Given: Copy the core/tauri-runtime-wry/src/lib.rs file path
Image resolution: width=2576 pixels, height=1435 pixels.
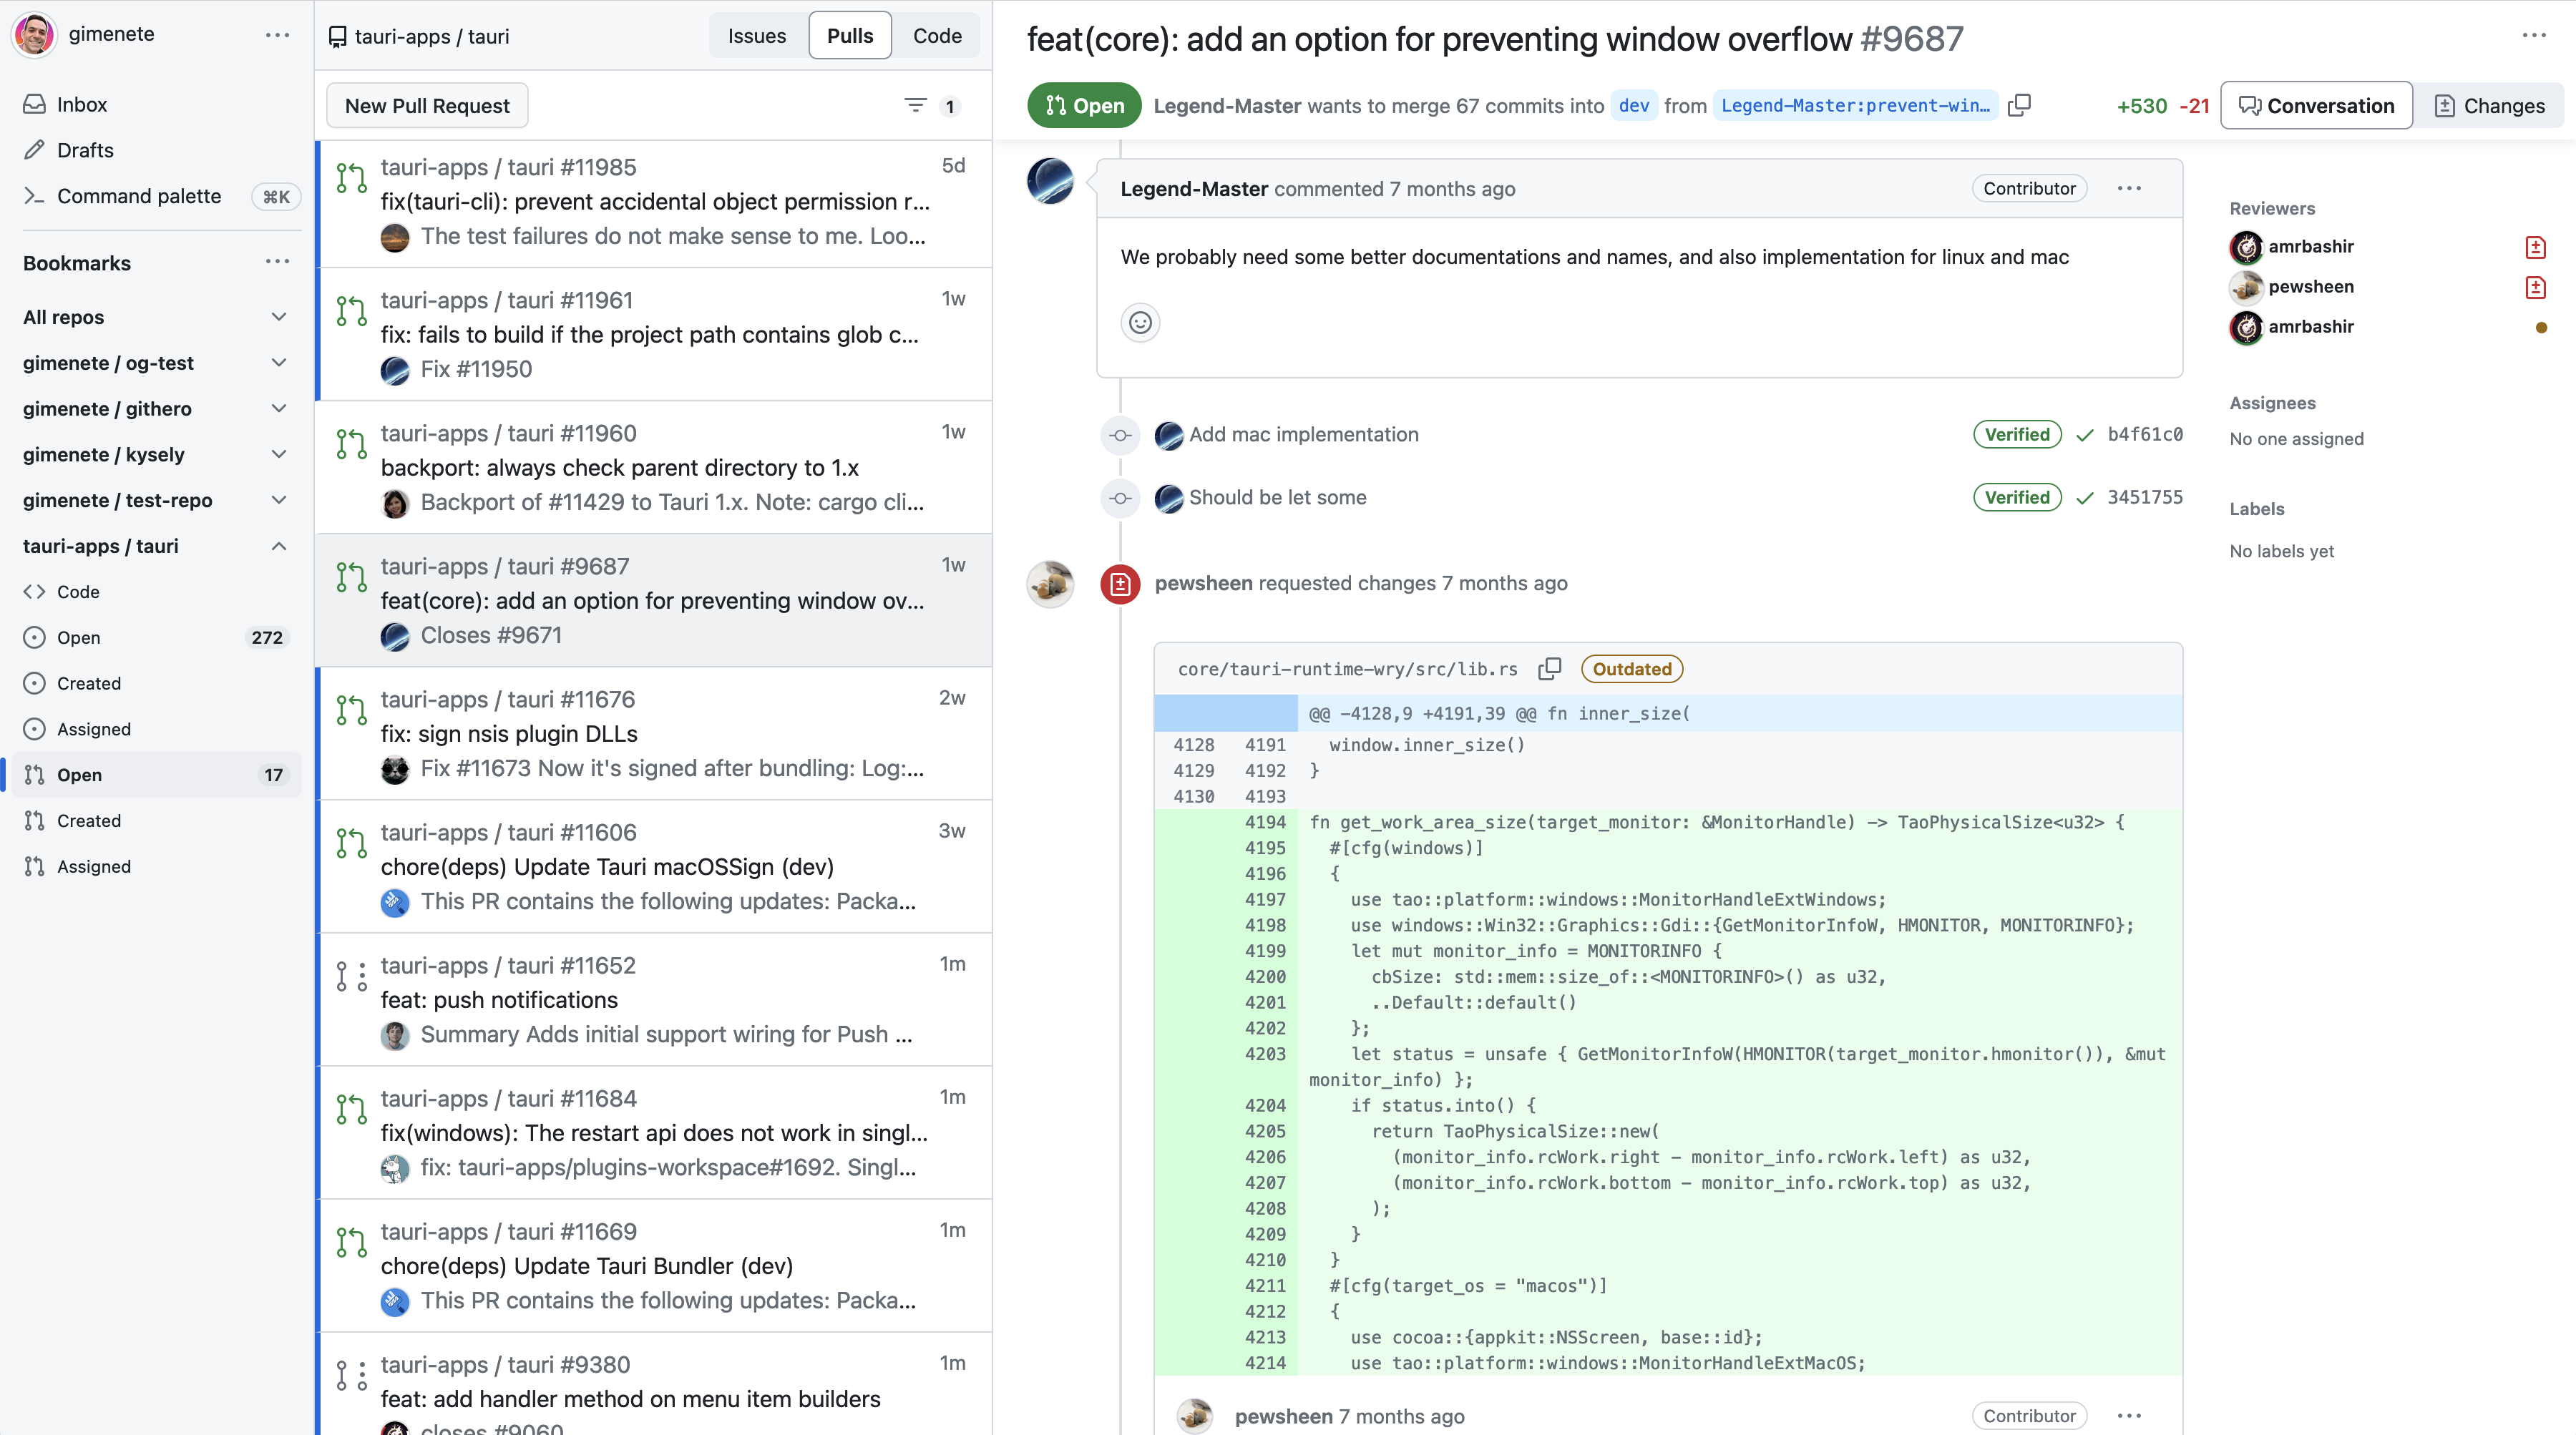Looking at the screenshot, I should [x=1549, y=669].
